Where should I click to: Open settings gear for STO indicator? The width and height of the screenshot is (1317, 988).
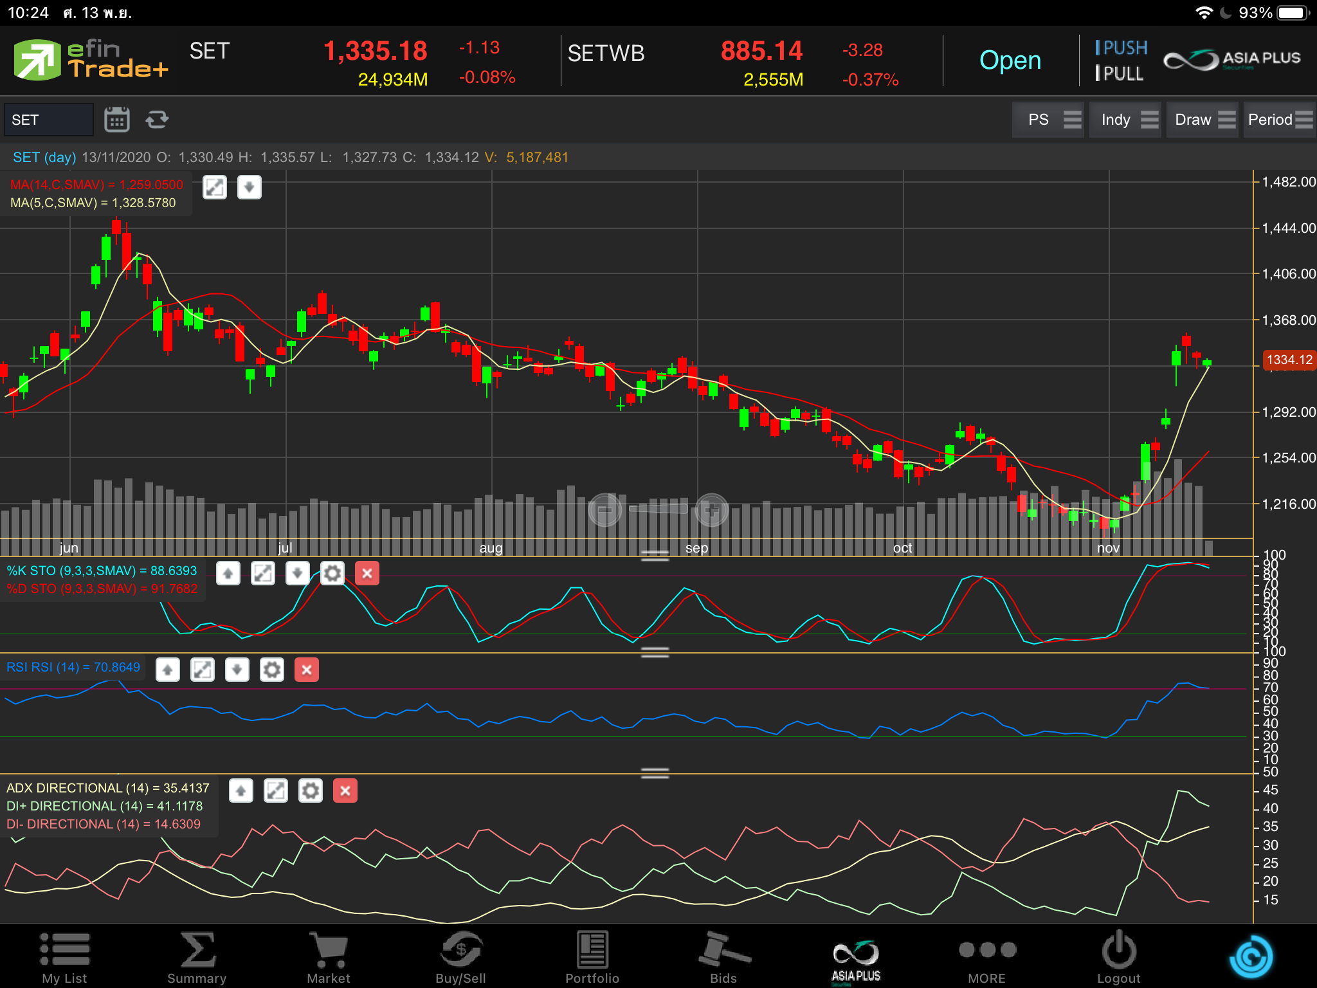pyautogui.click(x=332, y=573)
